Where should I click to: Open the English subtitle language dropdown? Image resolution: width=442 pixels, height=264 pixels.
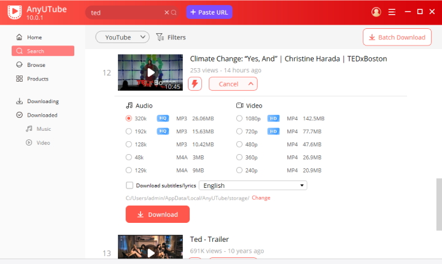pyautogui.click(x=253, y=185)
